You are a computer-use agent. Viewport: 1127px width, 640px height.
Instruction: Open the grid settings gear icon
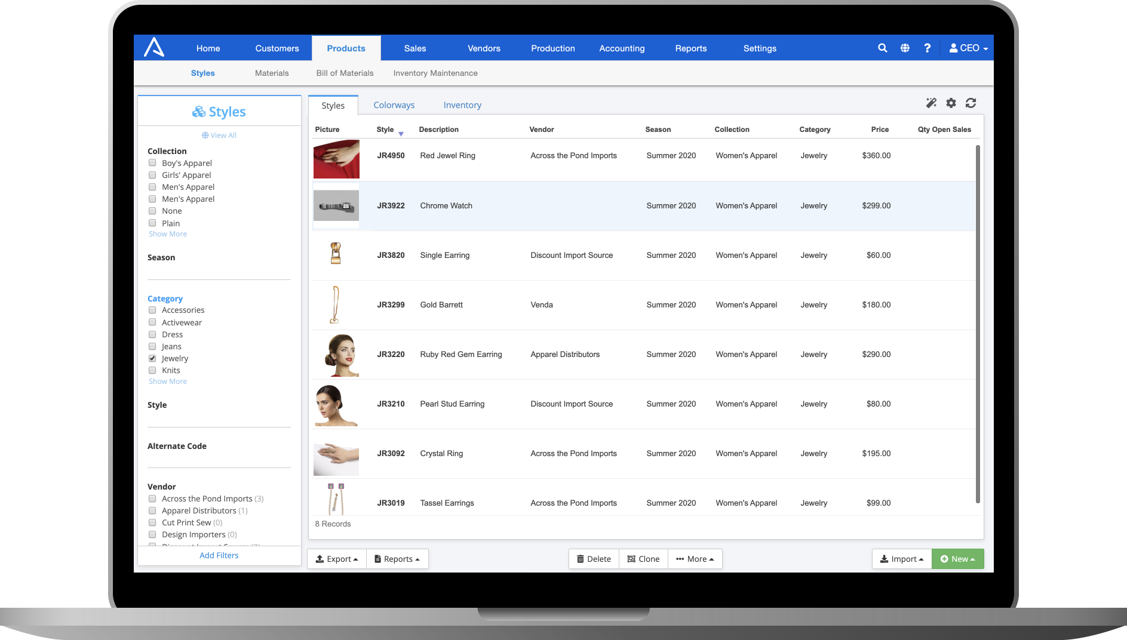pos(951,103)
